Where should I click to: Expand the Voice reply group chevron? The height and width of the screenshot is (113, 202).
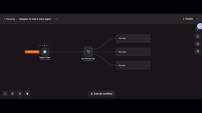147,38
